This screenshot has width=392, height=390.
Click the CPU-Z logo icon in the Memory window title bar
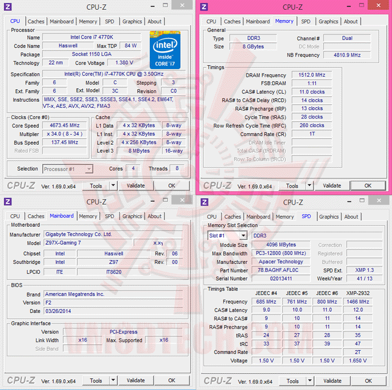(204, 7)
